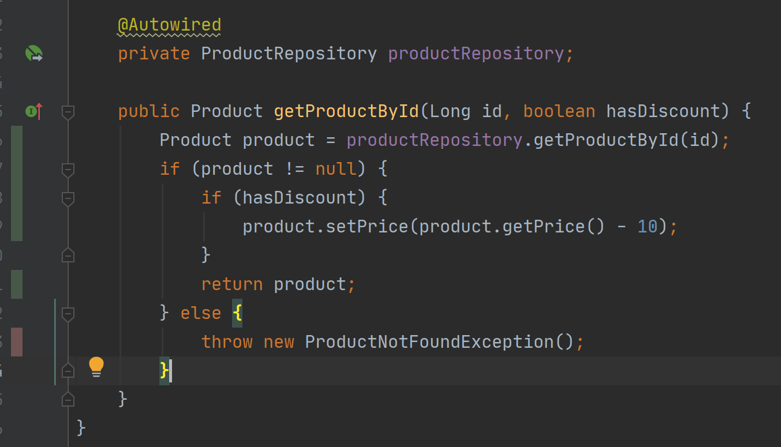Click the ProductRepository type name

(x=289, y=54)
